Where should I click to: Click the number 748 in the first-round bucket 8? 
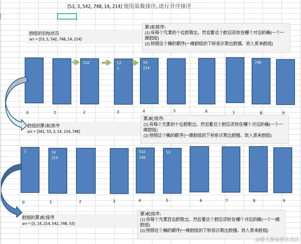[x=258, y=62]
